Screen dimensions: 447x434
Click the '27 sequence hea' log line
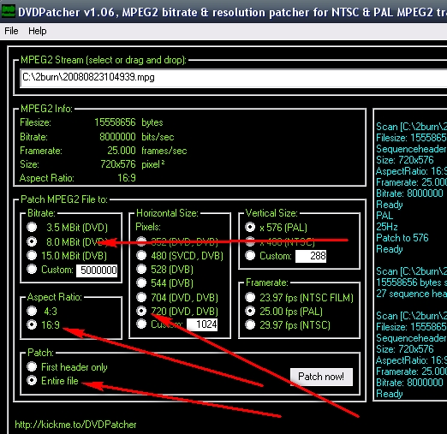point(411,294)
